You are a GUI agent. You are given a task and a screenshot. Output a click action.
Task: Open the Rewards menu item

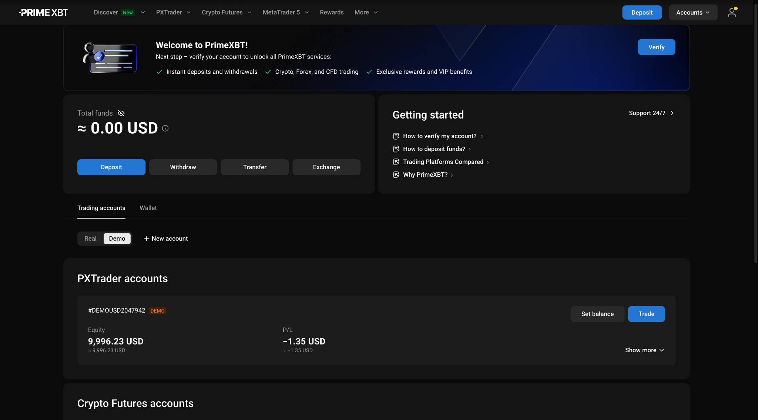tap(332, 13)
